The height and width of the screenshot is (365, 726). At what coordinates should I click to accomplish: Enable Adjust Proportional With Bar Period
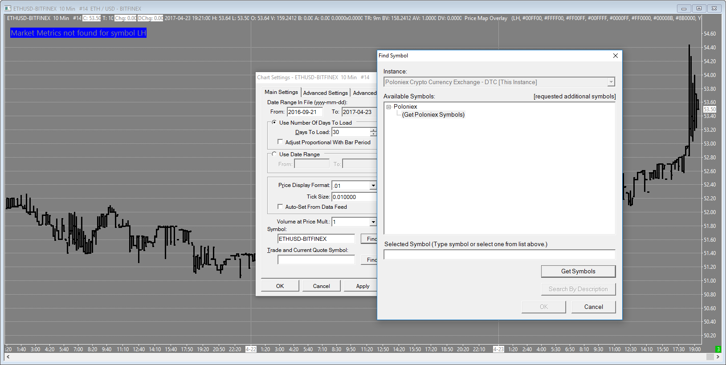coord(280,142)
